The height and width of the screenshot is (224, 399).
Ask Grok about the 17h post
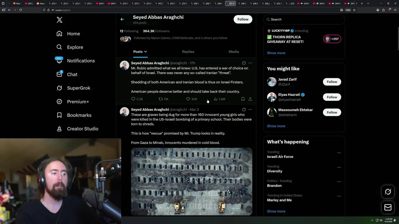(244, 63)
